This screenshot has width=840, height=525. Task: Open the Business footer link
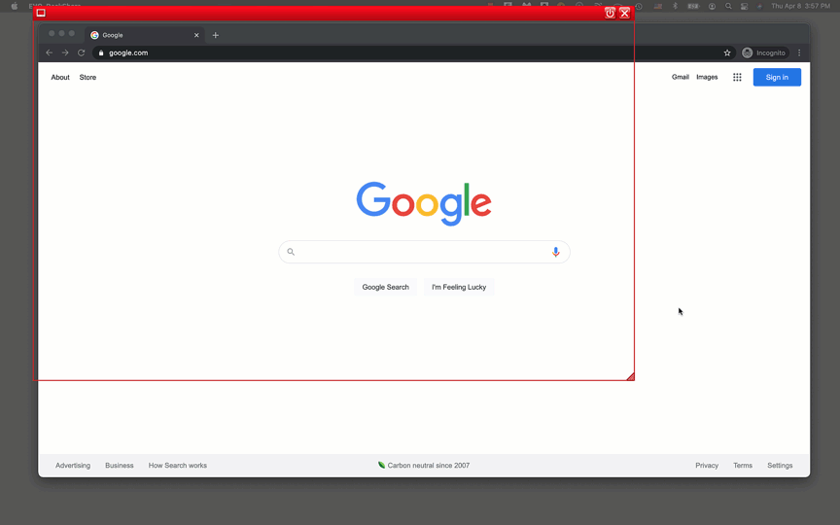pos(120,466)
